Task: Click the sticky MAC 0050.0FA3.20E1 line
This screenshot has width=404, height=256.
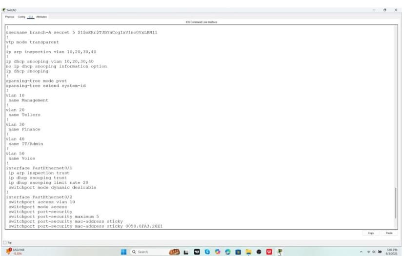Action: pos(85,226)
